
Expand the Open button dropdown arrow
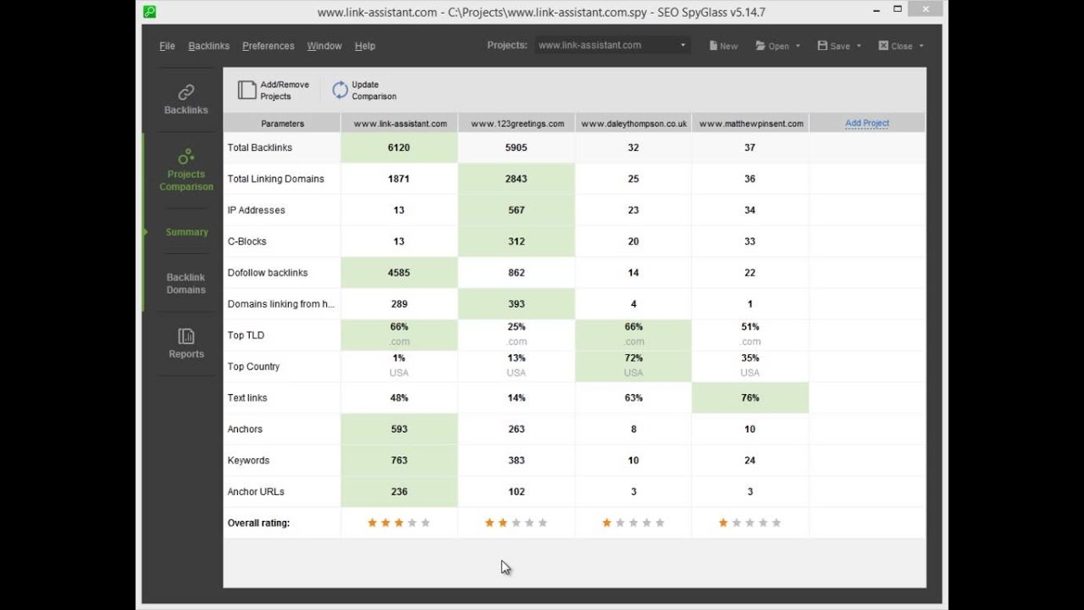coord(798,47)
